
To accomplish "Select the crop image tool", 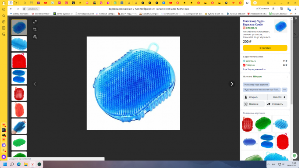I will click(35, 29).
